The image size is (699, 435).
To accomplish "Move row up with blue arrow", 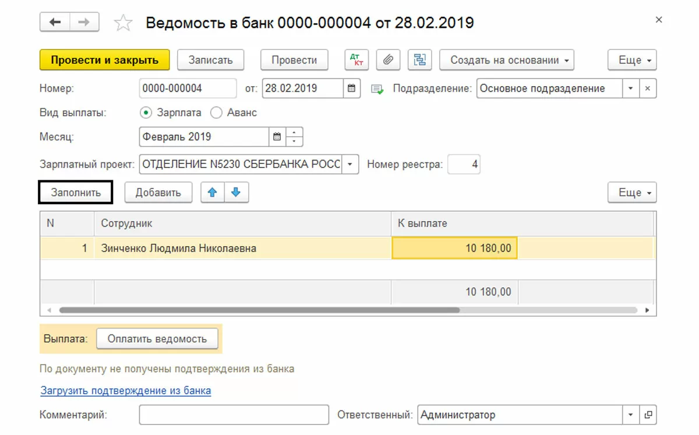I will point(213,192).
